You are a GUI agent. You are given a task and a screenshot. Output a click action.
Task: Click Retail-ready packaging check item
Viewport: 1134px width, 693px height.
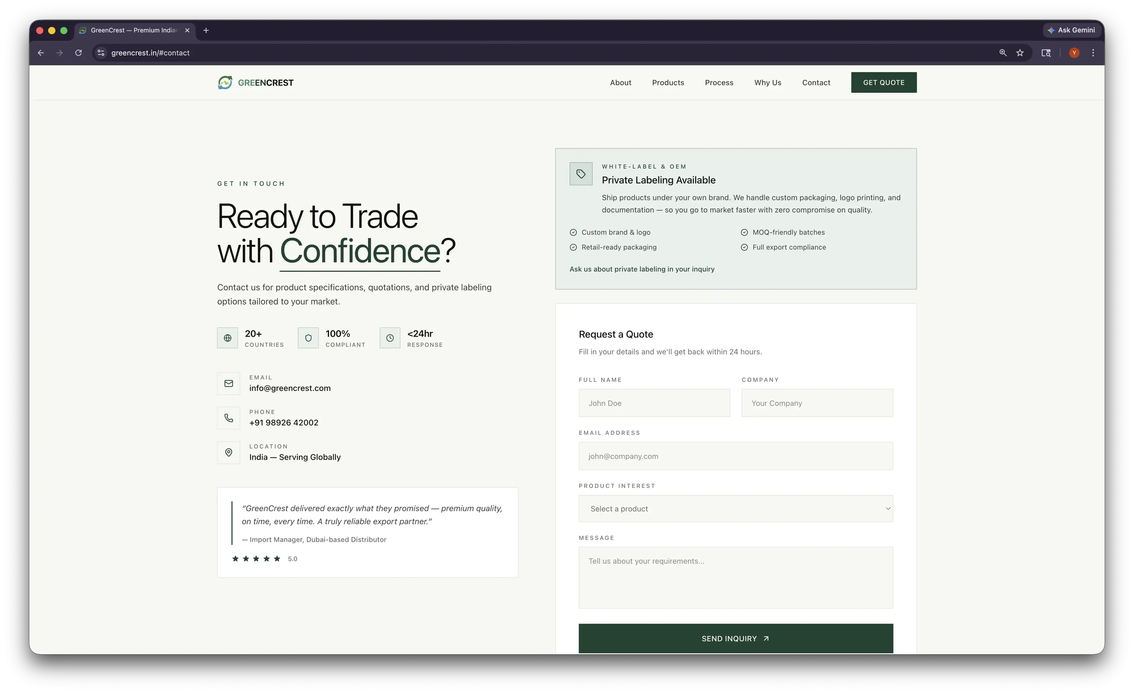(613, 247)
